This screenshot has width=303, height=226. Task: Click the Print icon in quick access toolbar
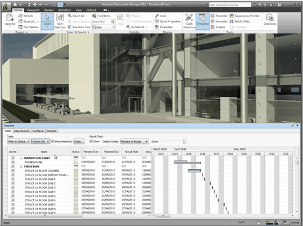pyautogui.click(x=35, y=4)
